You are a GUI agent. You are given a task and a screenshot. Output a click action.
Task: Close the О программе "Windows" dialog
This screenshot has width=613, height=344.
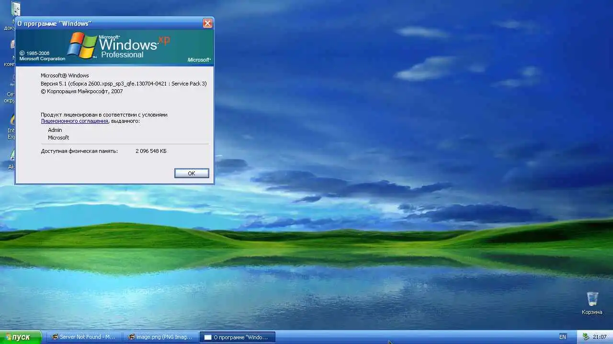tap(207, 23)
